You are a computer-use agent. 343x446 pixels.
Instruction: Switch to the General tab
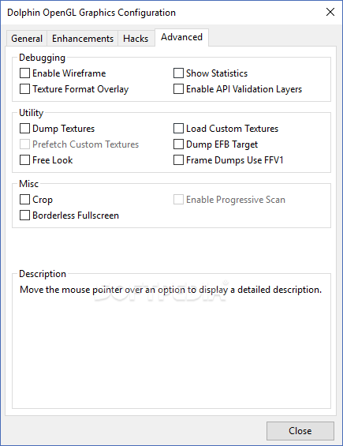pos(27,39)
